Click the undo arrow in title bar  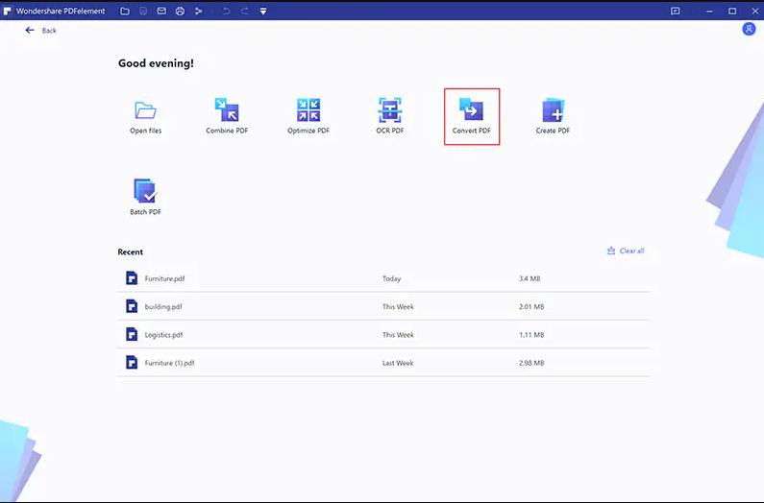226,11
